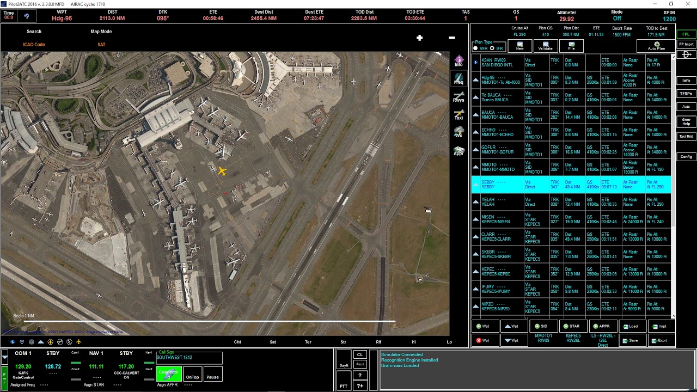Switch to the FPL tab
The height and width of the screenshot is (392, 697).
(x=686, y=34)
